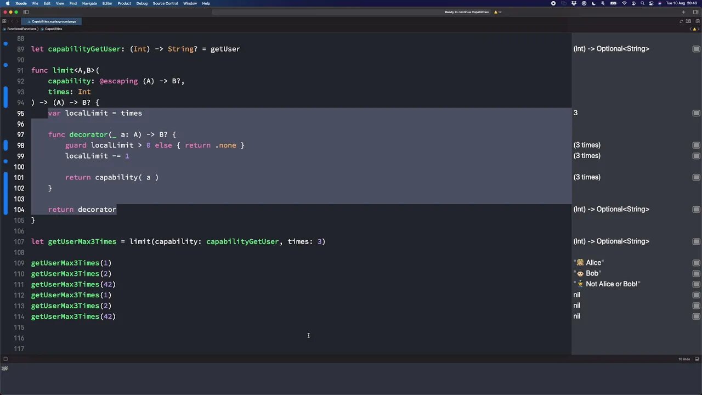Open the adjust editor options icon
Screen dimensions: 702x395
coord(688,21)
